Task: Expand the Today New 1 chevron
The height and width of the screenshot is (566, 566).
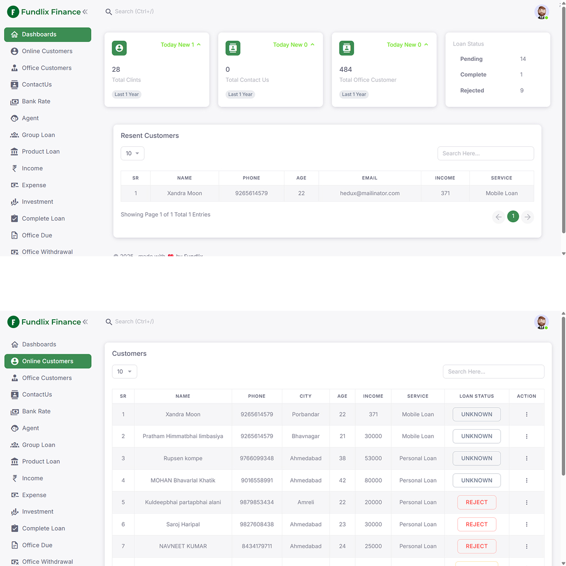Action: coord(199,45)
